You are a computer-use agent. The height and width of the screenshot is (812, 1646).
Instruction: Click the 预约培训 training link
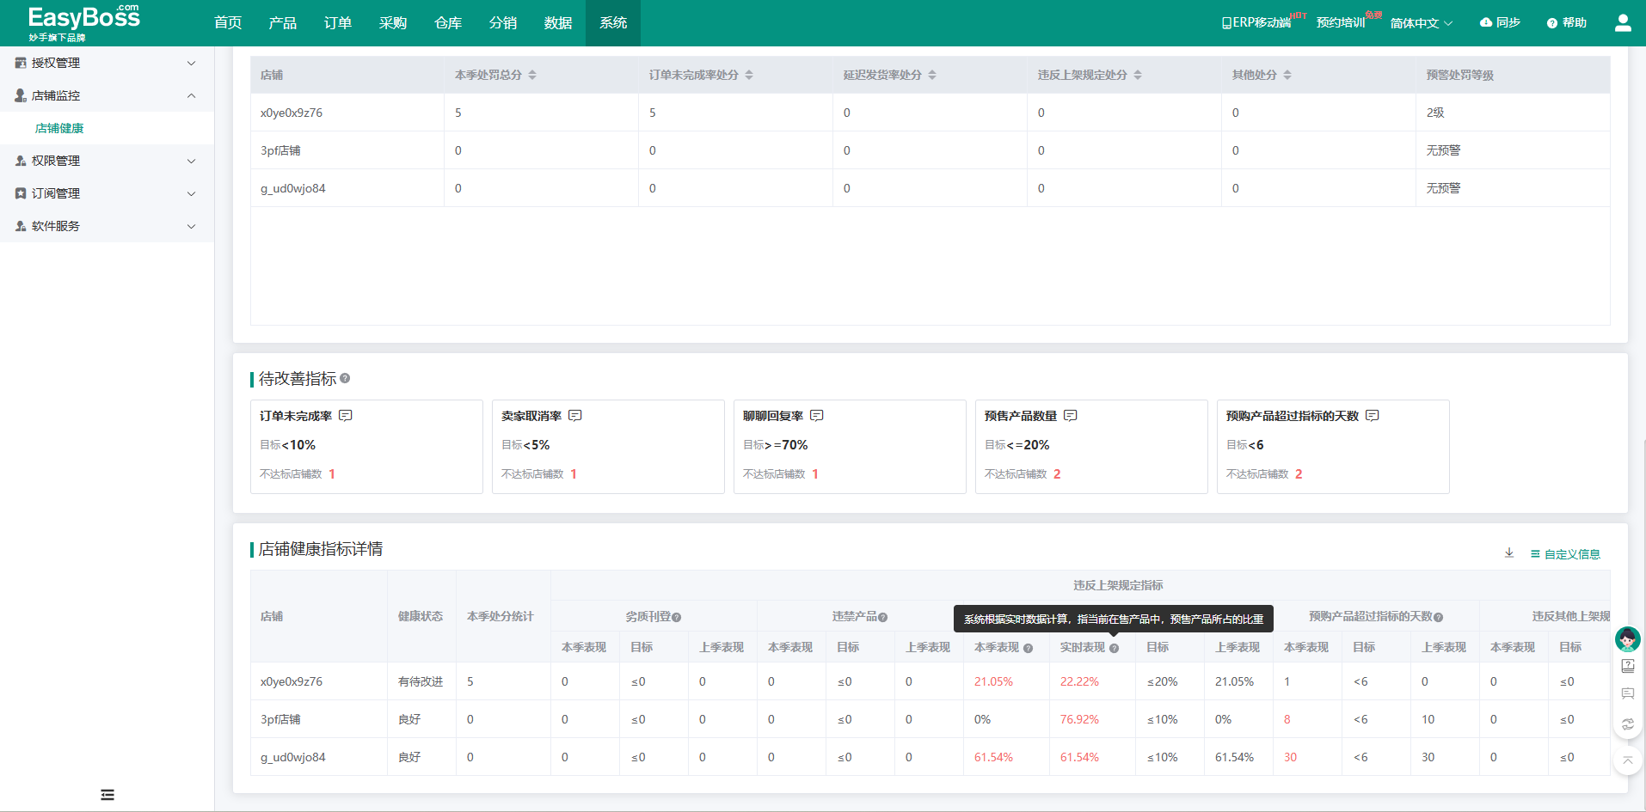pyautogui.click(x=1341, y=23)
